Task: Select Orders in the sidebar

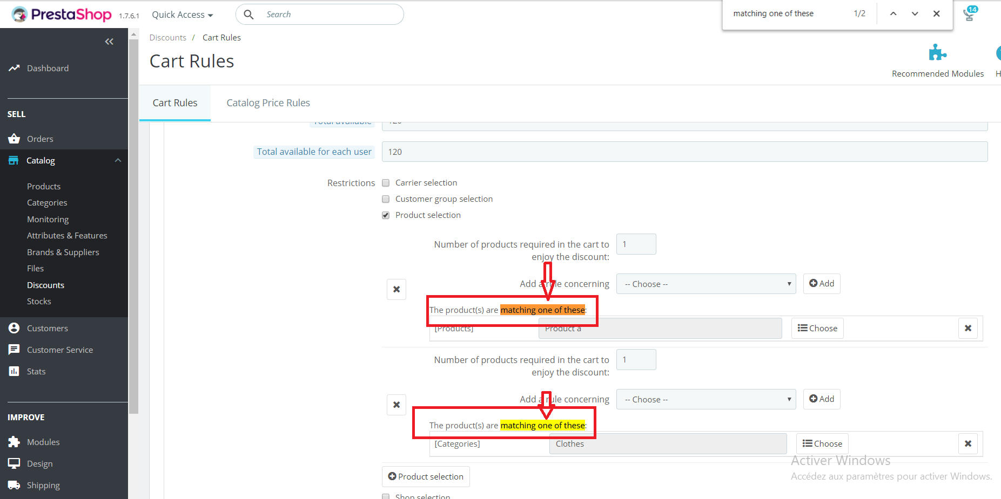Action: (x=40, y=139)
